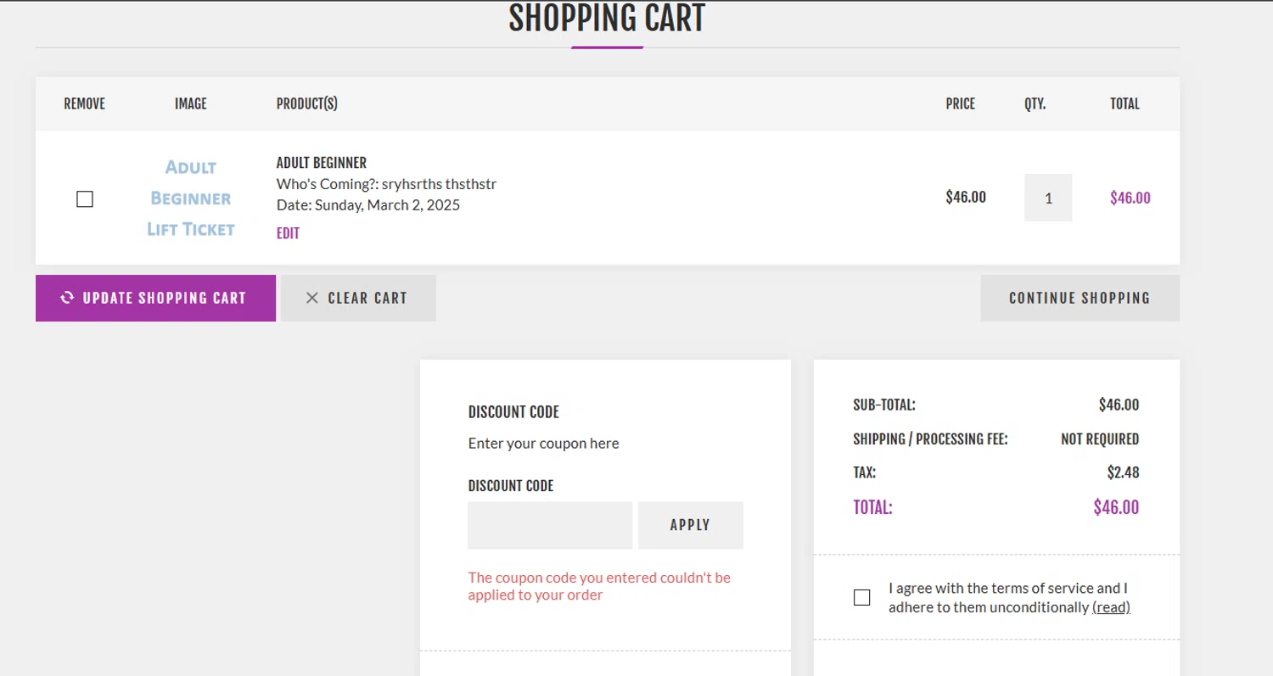The height and width of the screenshot is (676, 1273).
Task: Select the 'NOT REQUIRED' shipping fee text
Action: tap(1100, 439)
